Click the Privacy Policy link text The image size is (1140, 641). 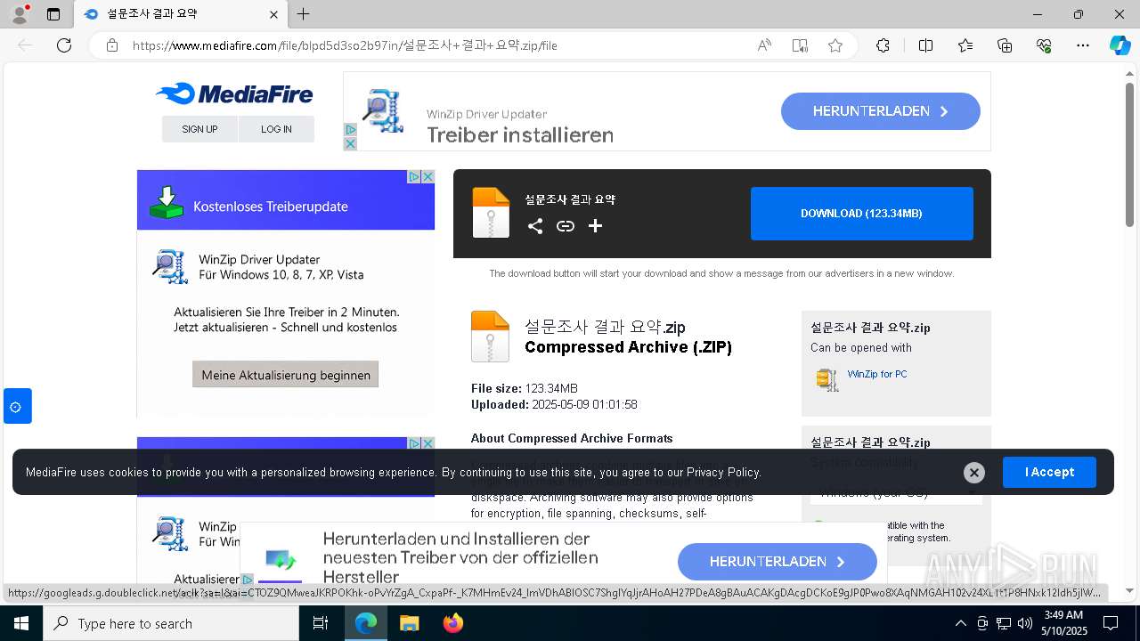(723, 472)
